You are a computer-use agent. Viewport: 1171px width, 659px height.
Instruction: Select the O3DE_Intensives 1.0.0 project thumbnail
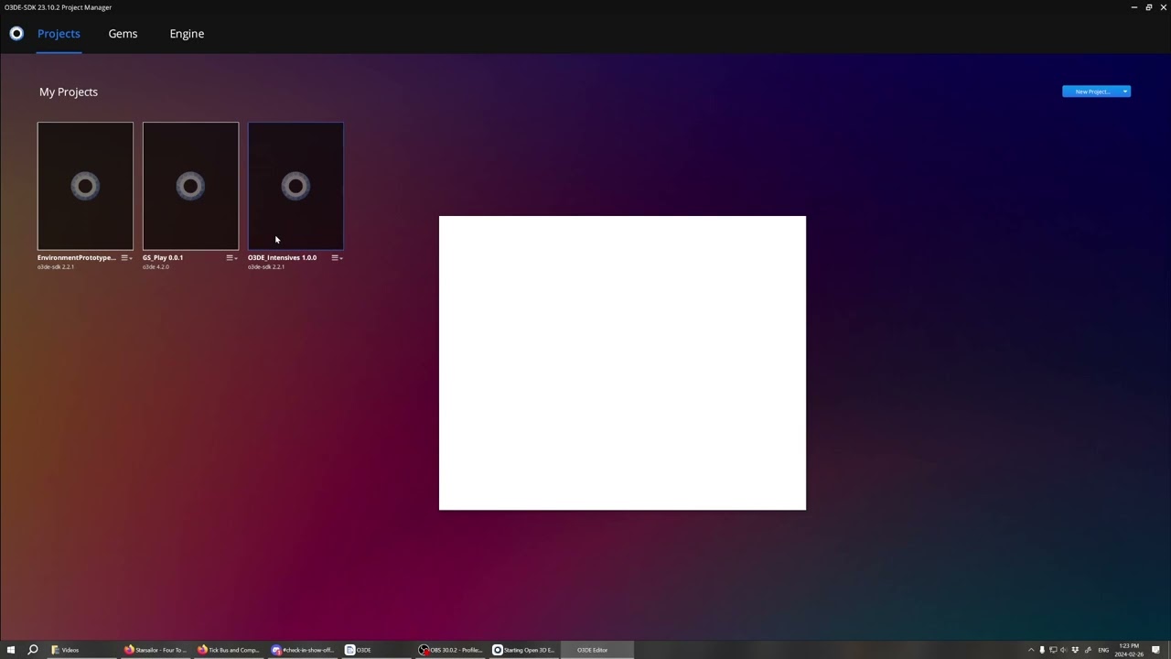tap(295, 186)
